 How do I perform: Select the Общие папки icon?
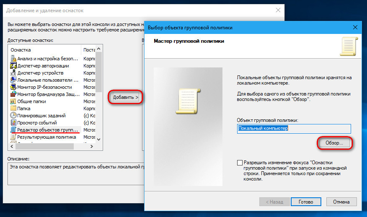pos(13,101)
